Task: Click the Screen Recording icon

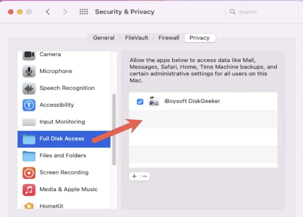Action: click(x=29, y=173)
